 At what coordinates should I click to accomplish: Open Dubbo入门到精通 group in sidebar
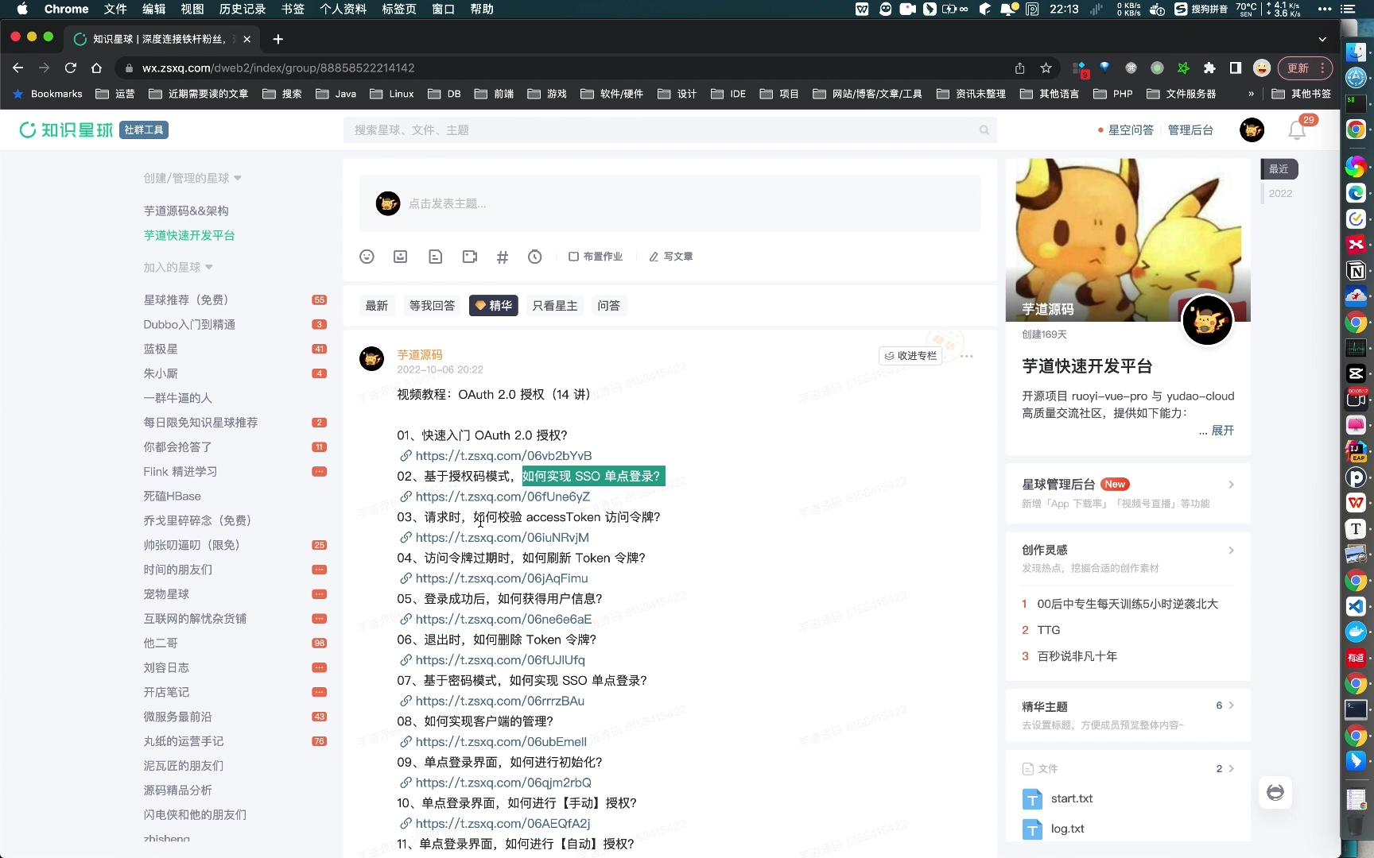[x=189, y=324]
